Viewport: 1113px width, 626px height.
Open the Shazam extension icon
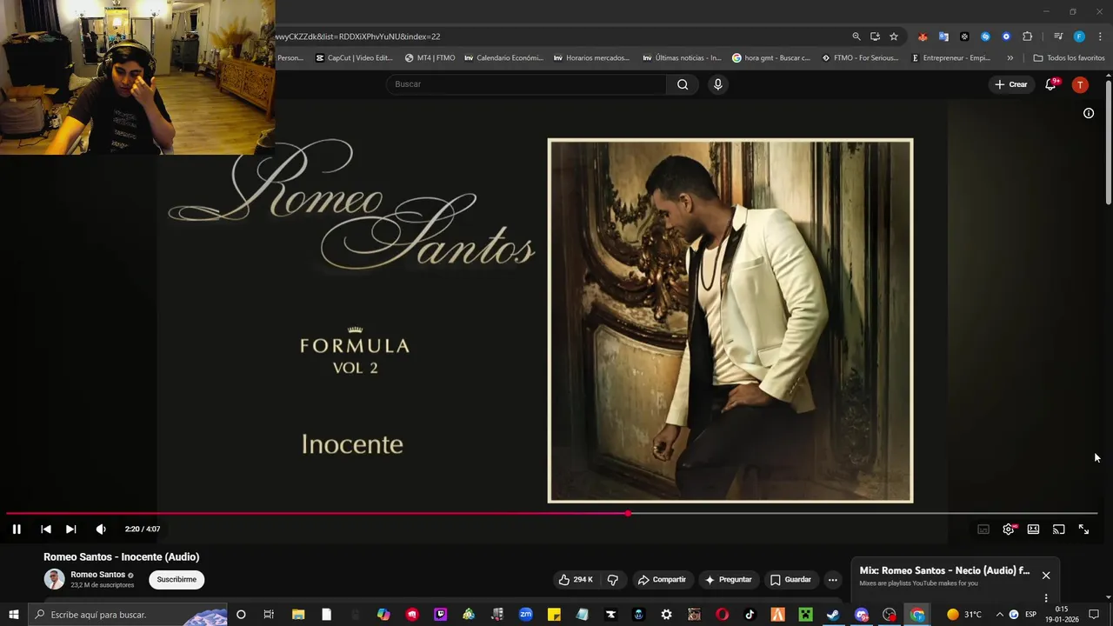985,37
